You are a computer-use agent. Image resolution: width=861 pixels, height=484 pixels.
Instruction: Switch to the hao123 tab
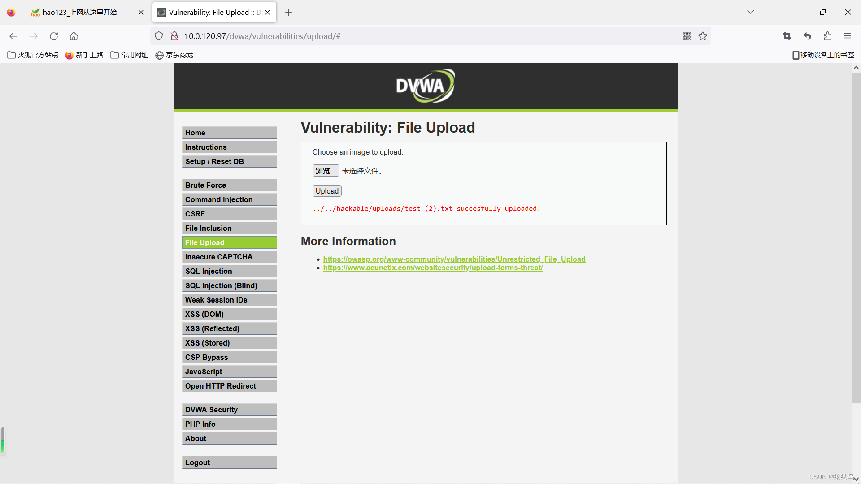[x=80, y=13]
